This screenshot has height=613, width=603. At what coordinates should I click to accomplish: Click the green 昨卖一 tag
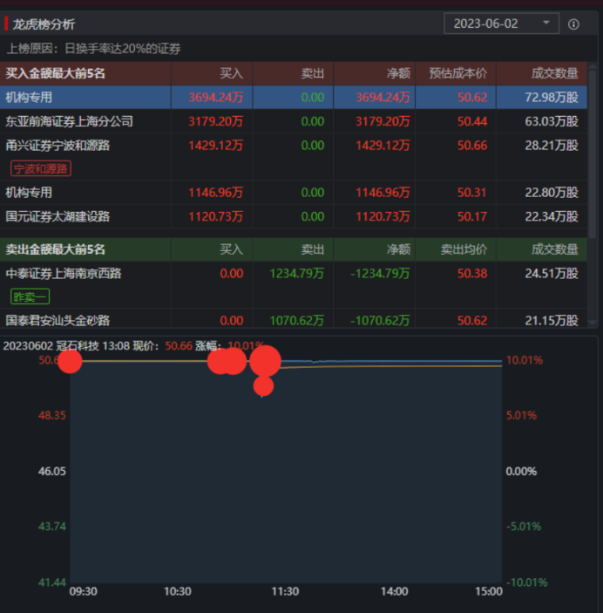click(x=30, y=296)
